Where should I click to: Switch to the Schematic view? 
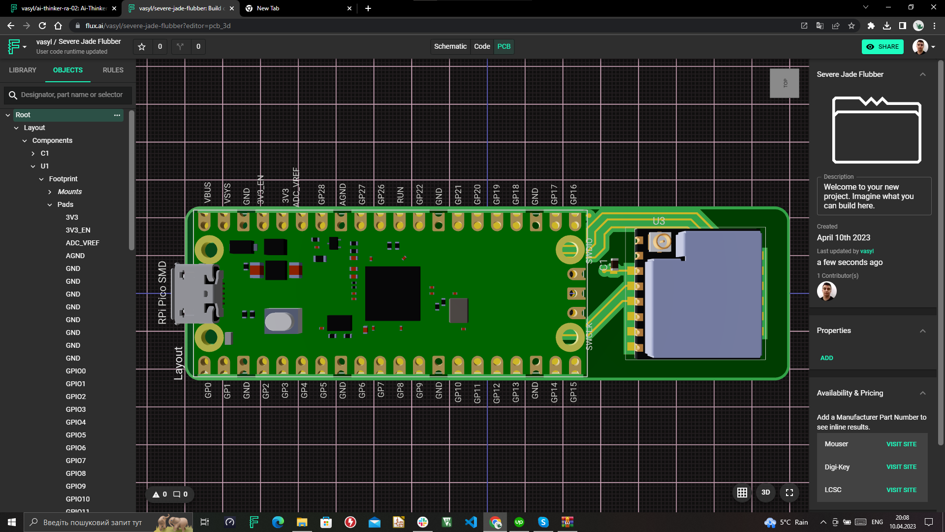(450, 46)
